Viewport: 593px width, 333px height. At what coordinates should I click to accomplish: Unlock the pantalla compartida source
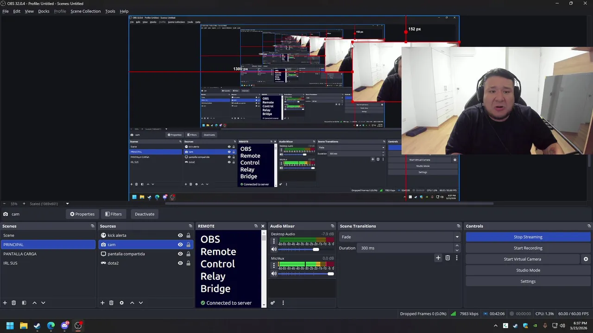188,254
